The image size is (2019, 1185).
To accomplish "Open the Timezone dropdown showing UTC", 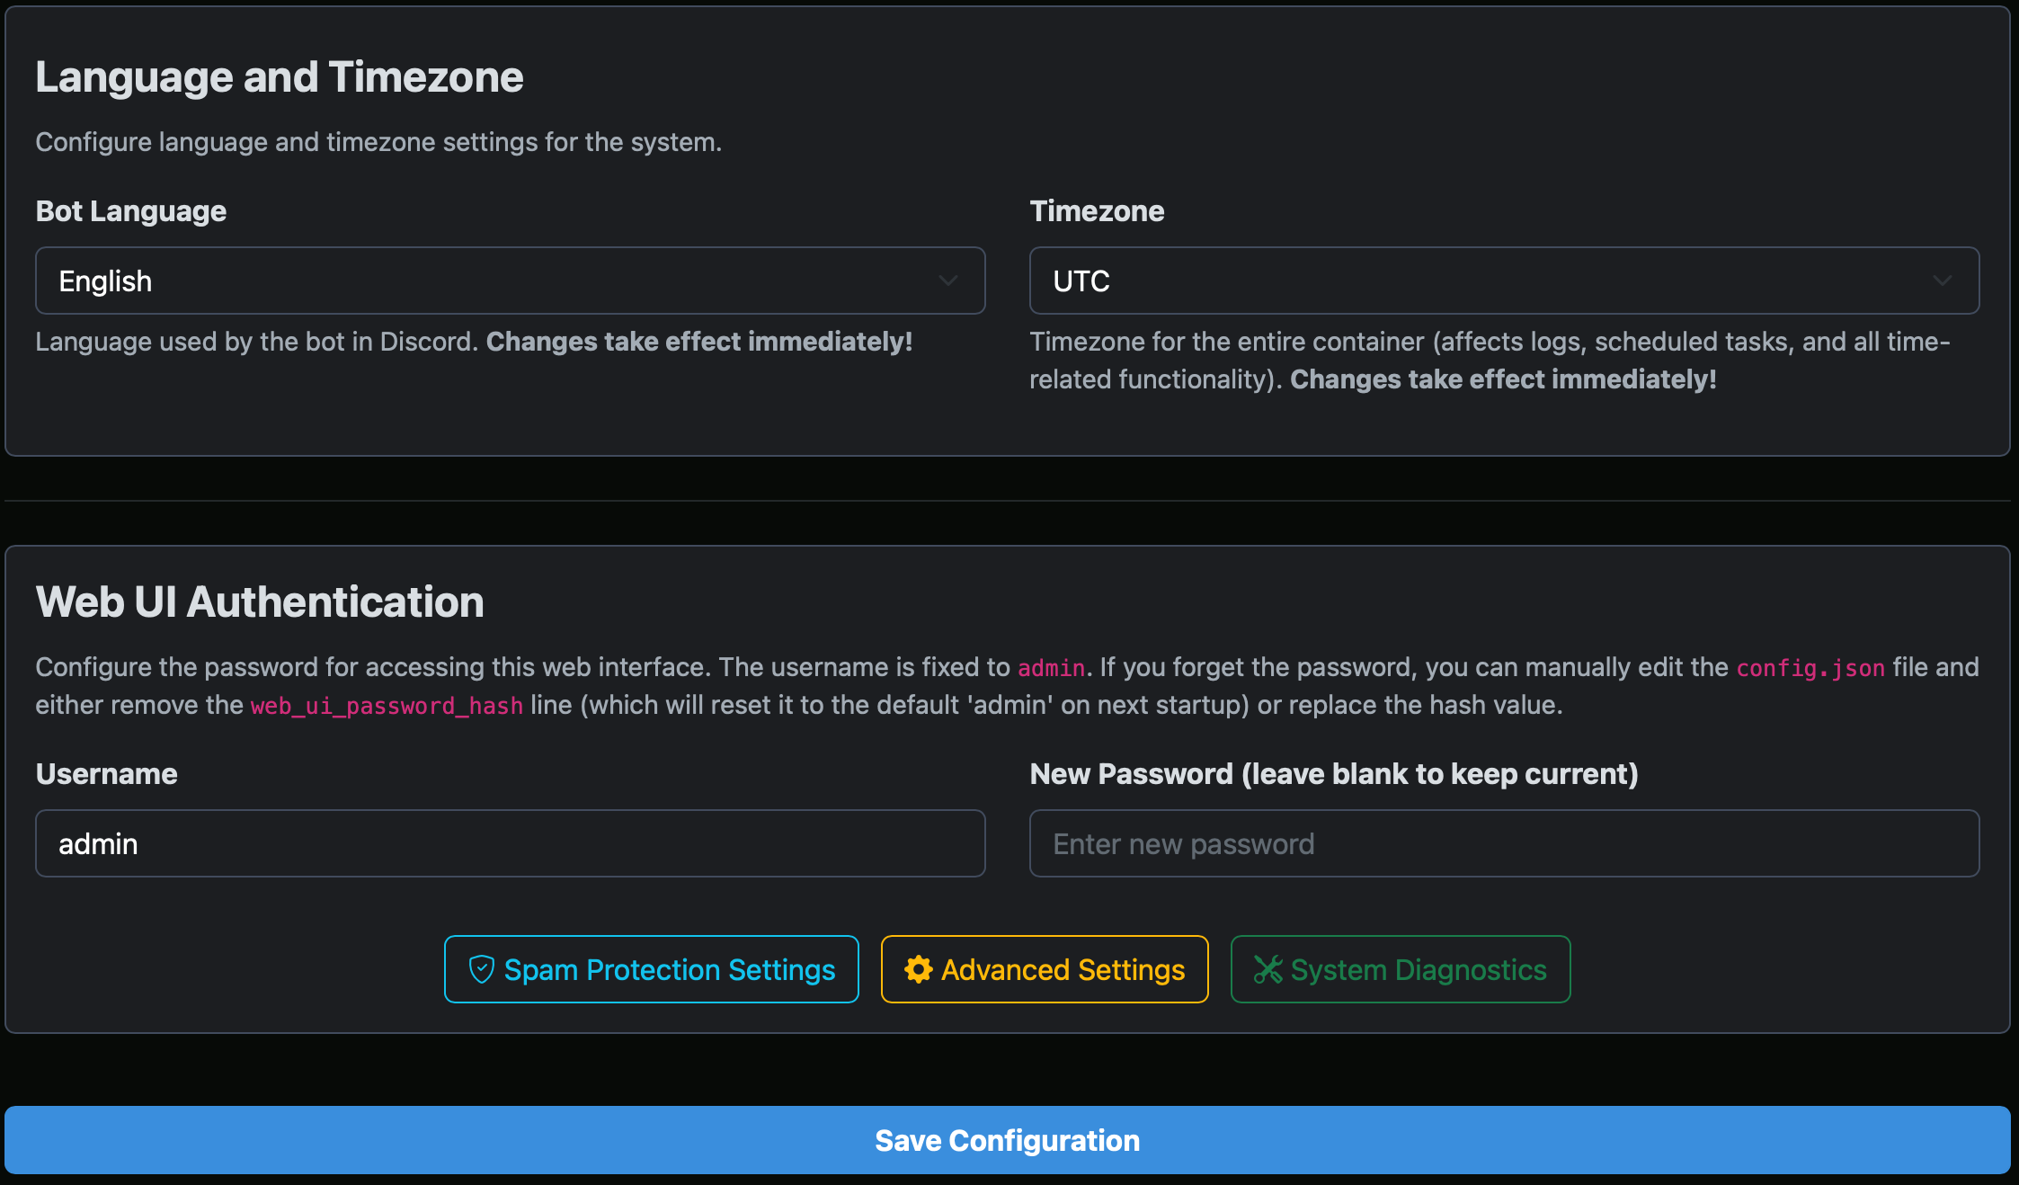I will pyautogui.click(x=1503, y=281).
